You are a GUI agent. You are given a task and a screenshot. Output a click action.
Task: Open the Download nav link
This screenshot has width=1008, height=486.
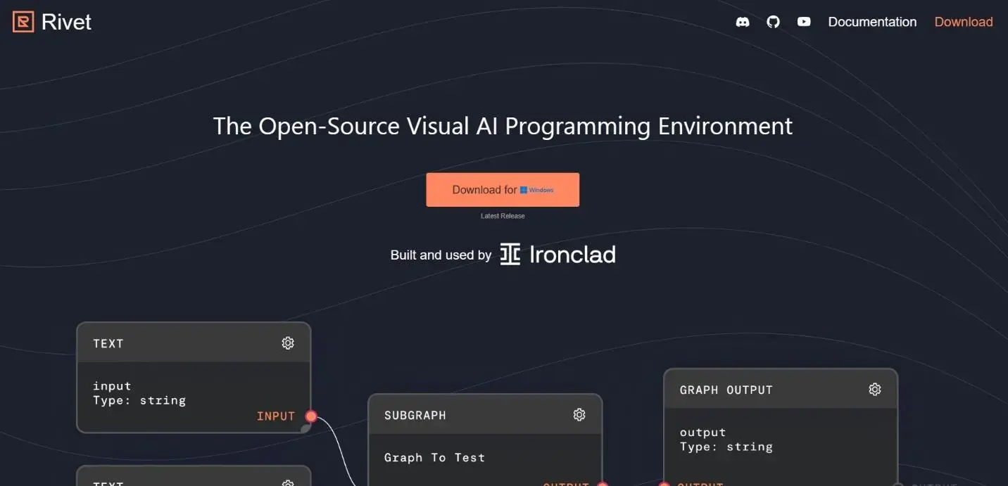pyautogui.click(x=964, y=22)
